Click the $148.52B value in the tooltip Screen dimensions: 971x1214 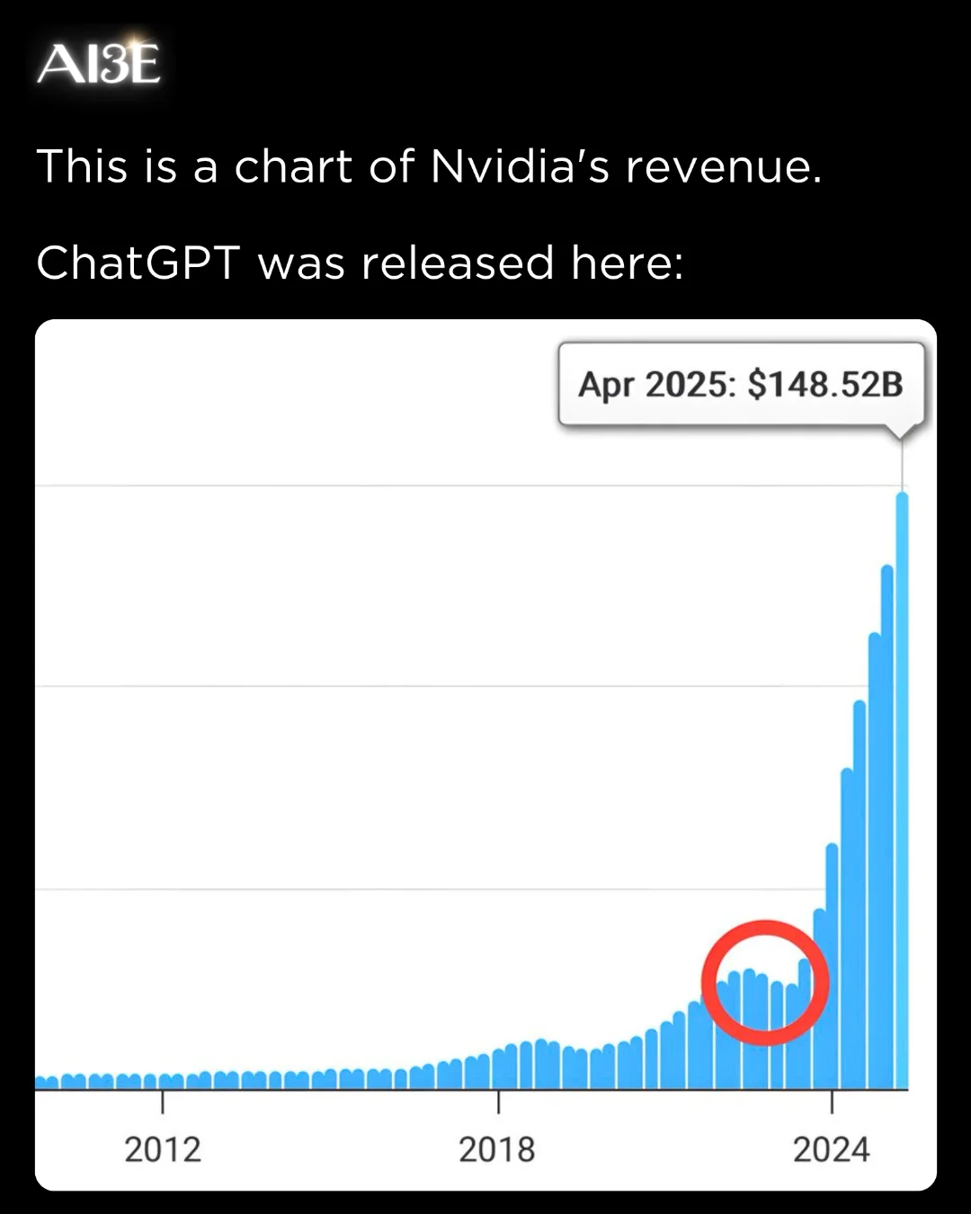(825, 385)
